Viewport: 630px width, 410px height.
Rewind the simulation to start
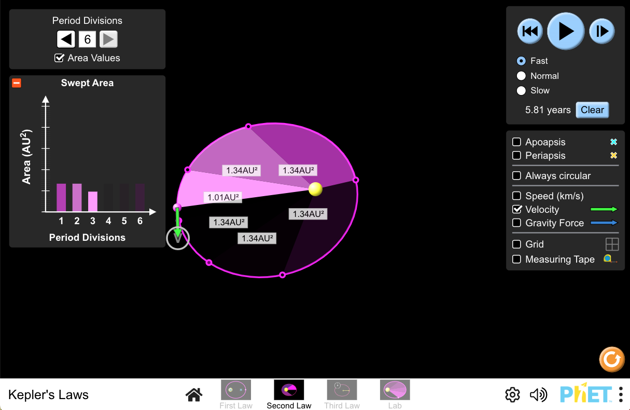[x=530, y=31]
